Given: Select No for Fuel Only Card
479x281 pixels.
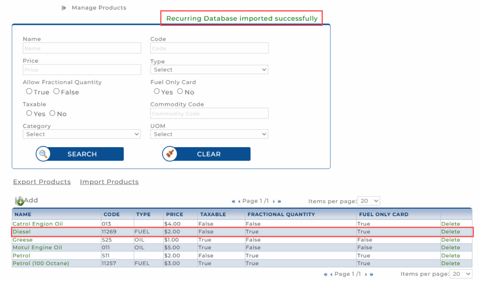Looking at the screenshot, I should click(180, 92).
